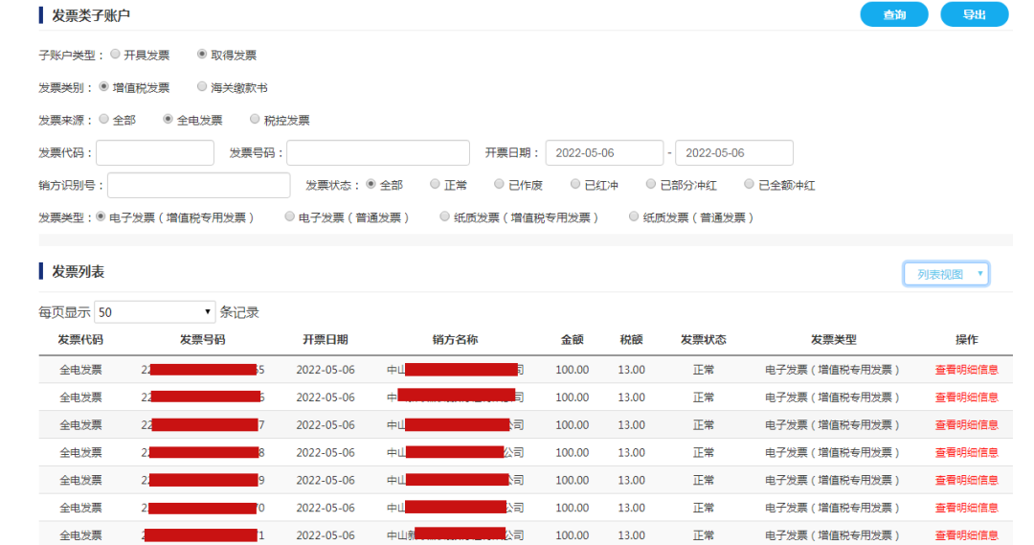Focus the 发票代码 input field
This screenshot has width=1034, height=545.
pos(155,152)
